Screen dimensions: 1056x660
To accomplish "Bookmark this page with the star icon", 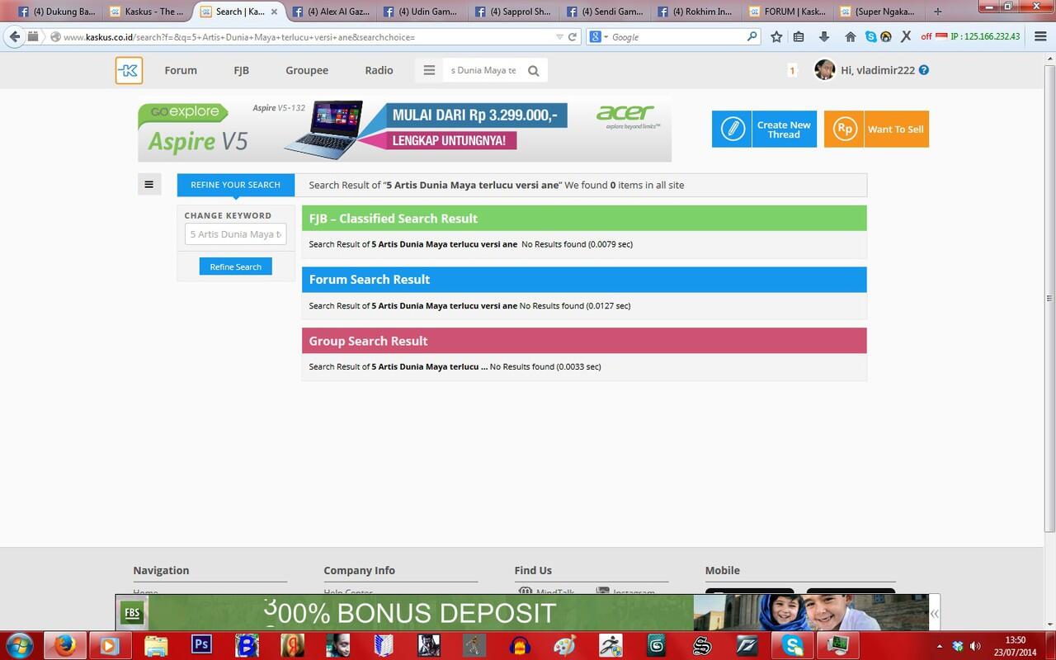I will pos(776,37).
